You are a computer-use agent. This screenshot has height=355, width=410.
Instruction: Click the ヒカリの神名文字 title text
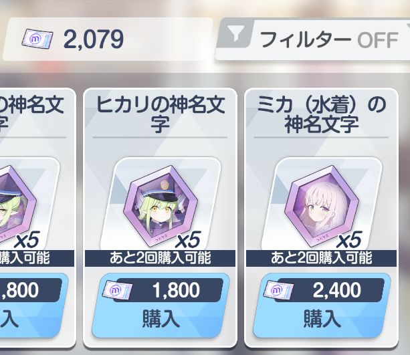pos(161,114)
